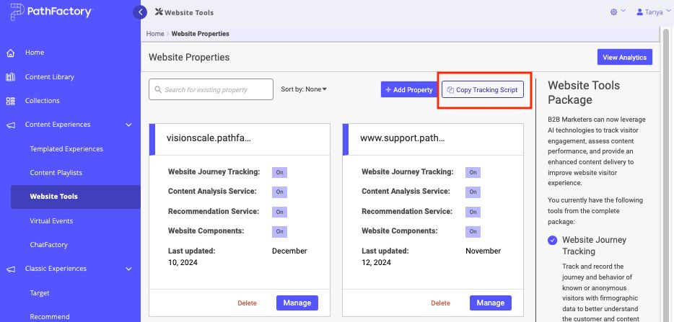This screenshot has width=674, height=322.
Task: Manage the www.support property
Action: pos(491,303)
